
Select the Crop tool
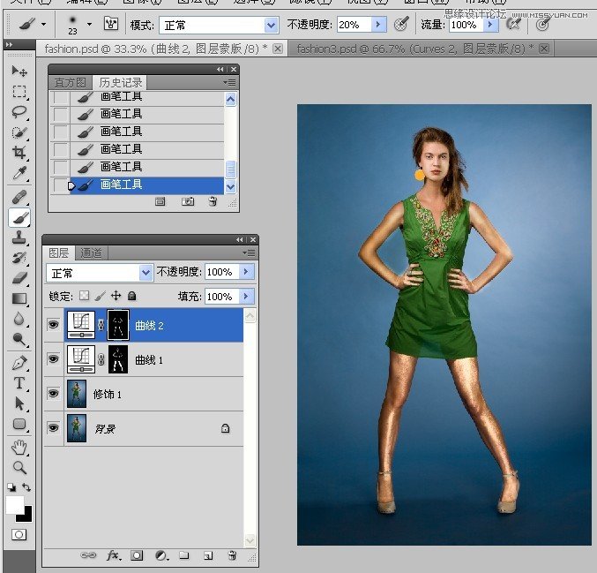(x=19, y=153)
